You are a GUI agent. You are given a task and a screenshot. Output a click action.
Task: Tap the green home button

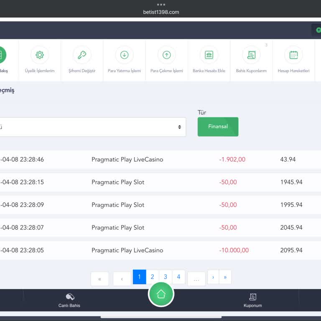pyautogui.click(x=161, y=294)
